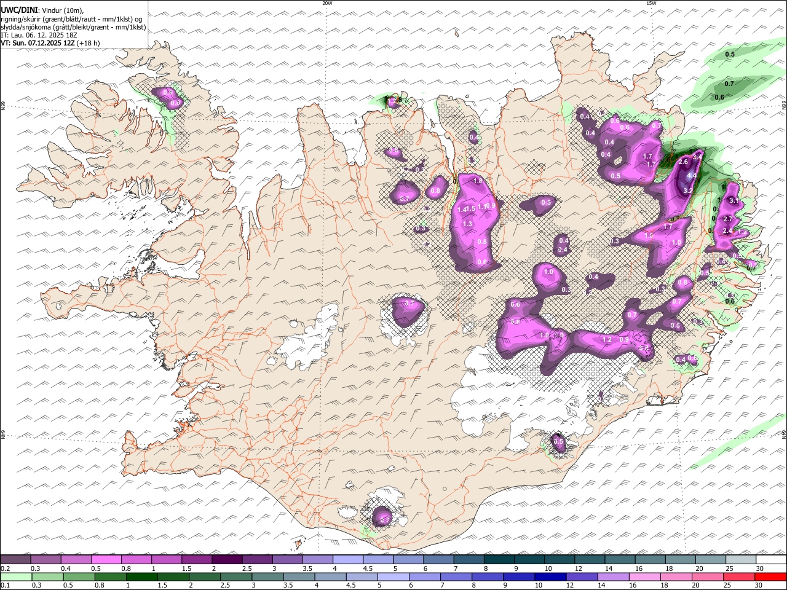Click the 'VT: Sun. 07.12.2025 12Z (+18 h)' line
The width and height of the screenshot is (787, 590).
50,43
